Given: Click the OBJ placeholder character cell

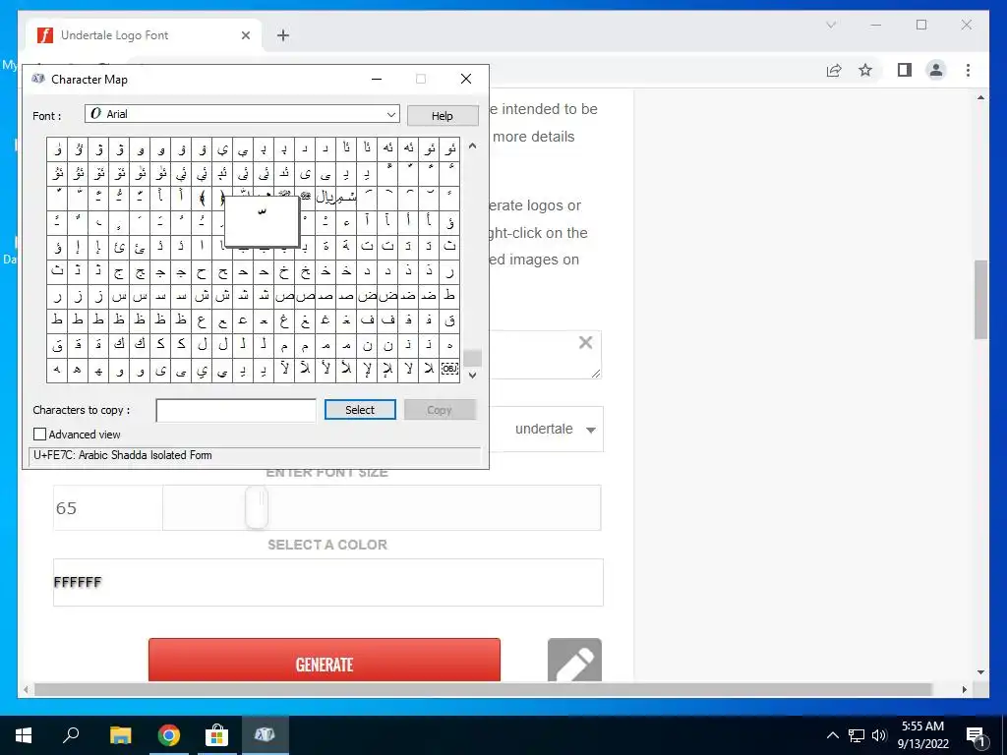Looking at the screenshot, I should [449, 370].
